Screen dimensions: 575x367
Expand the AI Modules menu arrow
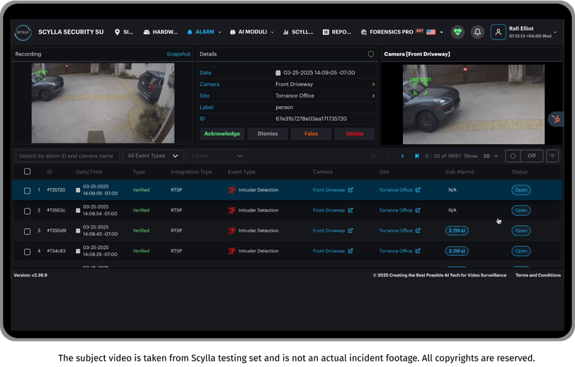(272, 33)
